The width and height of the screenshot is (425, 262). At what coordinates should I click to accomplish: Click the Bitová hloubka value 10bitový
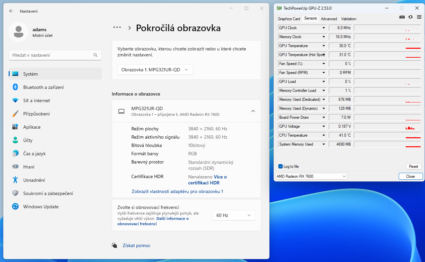(197, 145)
